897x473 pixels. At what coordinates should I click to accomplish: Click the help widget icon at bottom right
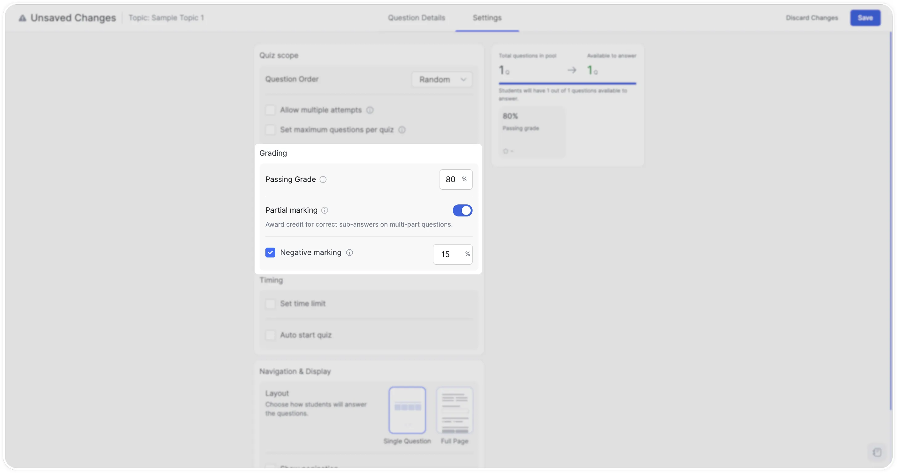coord(877,452)
